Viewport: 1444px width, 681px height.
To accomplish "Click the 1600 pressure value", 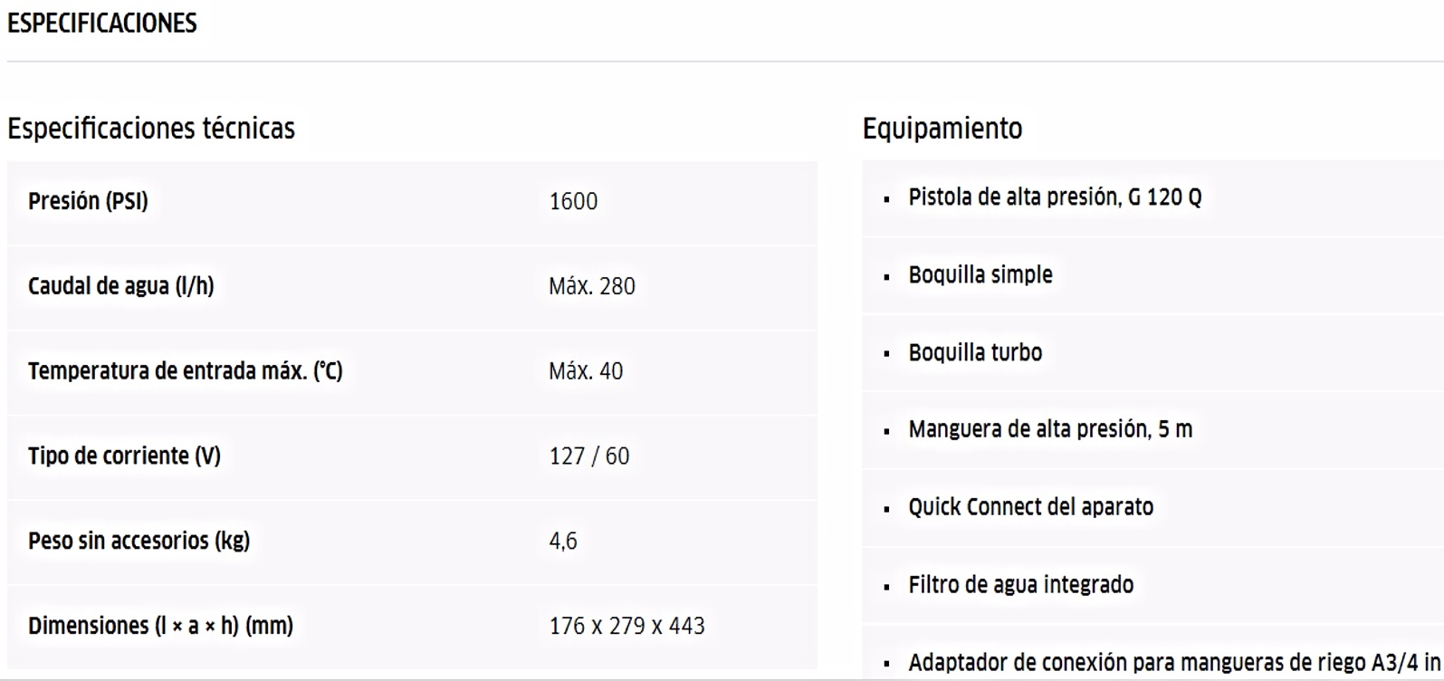I will [573, 201].
